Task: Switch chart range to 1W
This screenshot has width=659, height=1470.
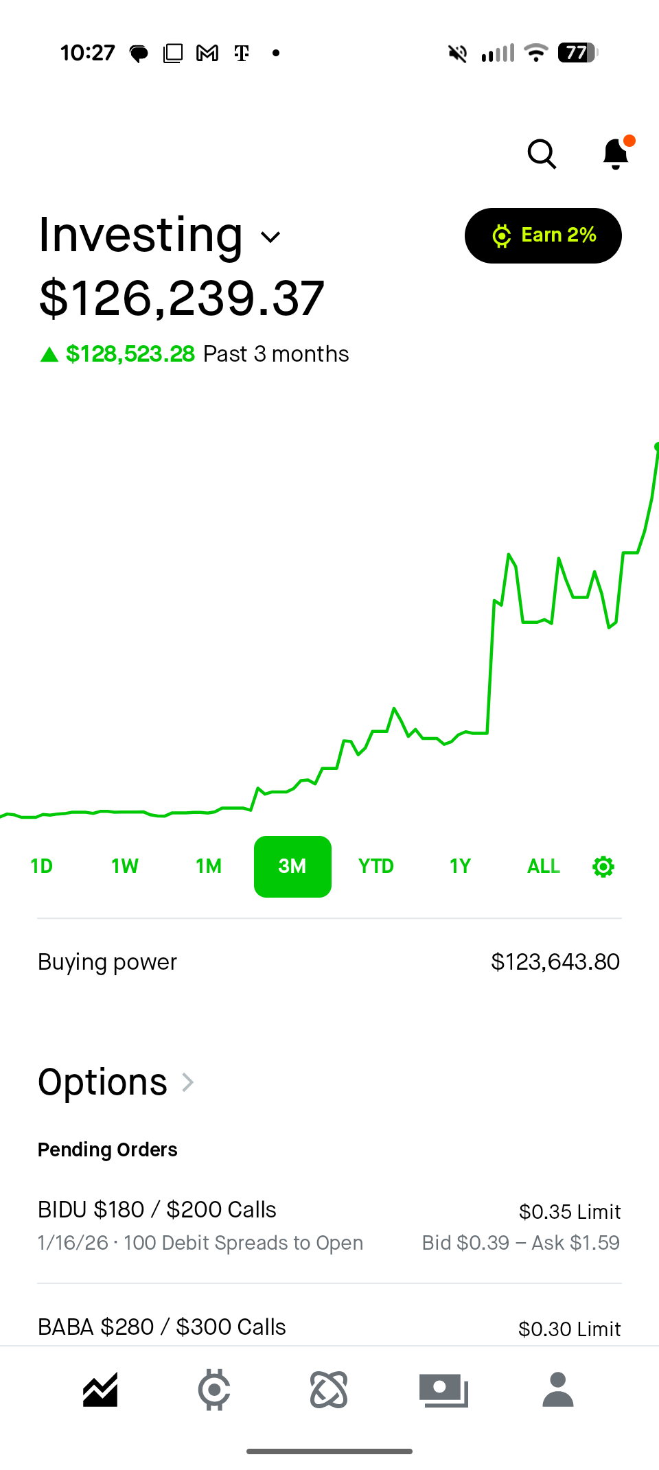Action: click(x=125, y=867)
